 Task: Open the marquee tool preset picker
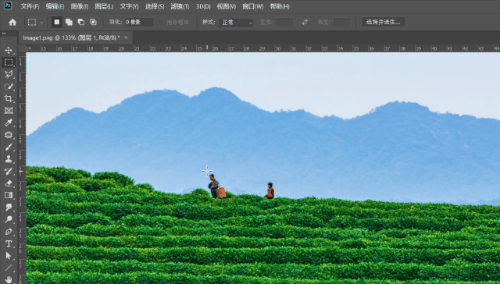pyautogui.click(x=35, y=23)
